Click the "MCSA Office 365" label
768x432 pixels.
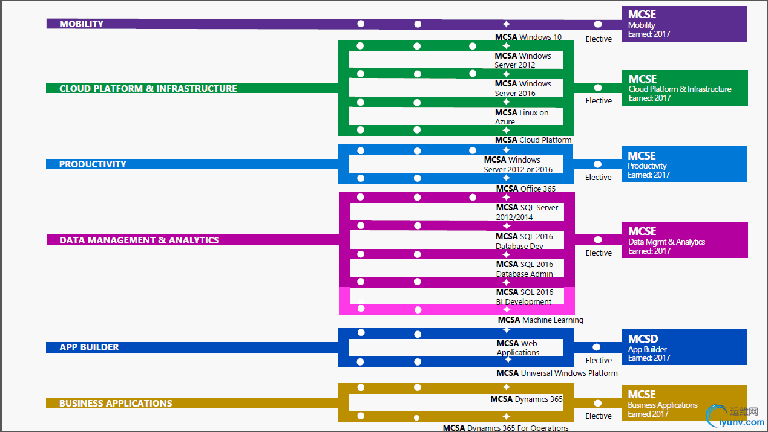[x=526, y=189]
